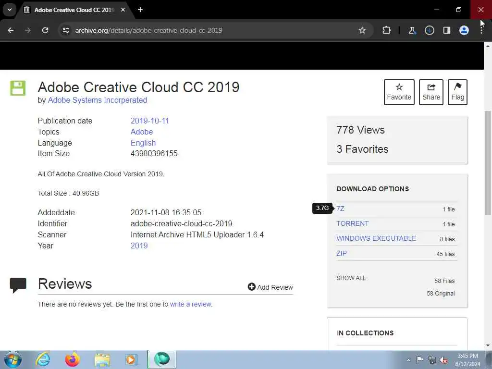Download the TORRENT option

point(352,223)
